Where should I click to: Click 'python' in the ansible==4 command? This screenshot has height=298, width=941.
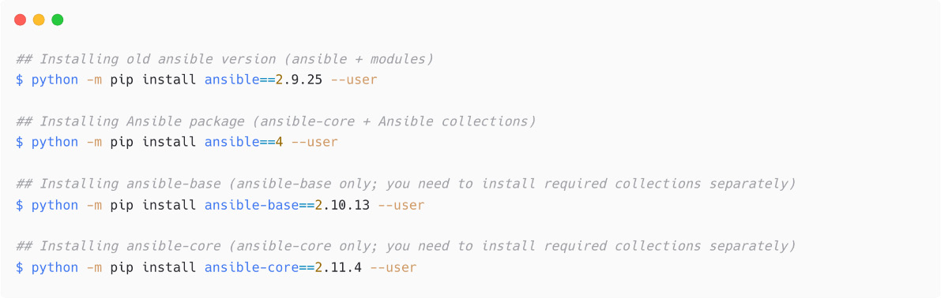tap(55, 143)
